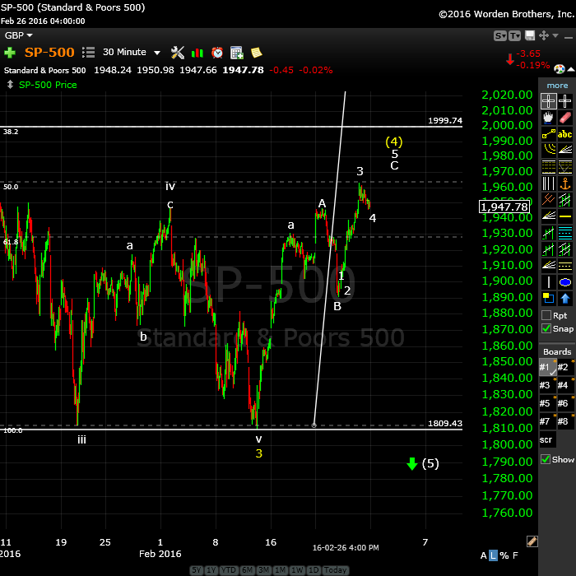Click the orange SP-500 symbol name
This screenshot has height=576, width=576.
pyautogui.click(x=49, y=52)
